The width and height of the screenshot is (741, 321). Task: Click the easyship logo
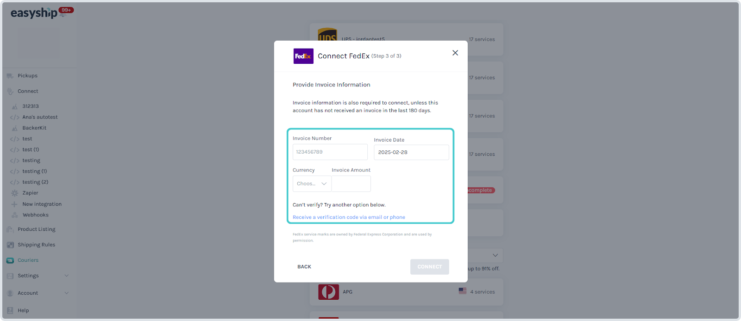34,13
